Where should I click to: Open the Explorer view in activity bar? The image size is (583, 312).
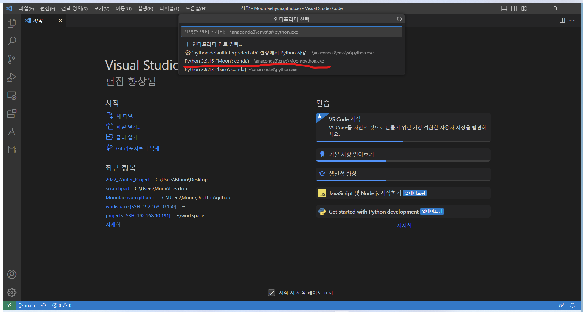coord(11,23)
